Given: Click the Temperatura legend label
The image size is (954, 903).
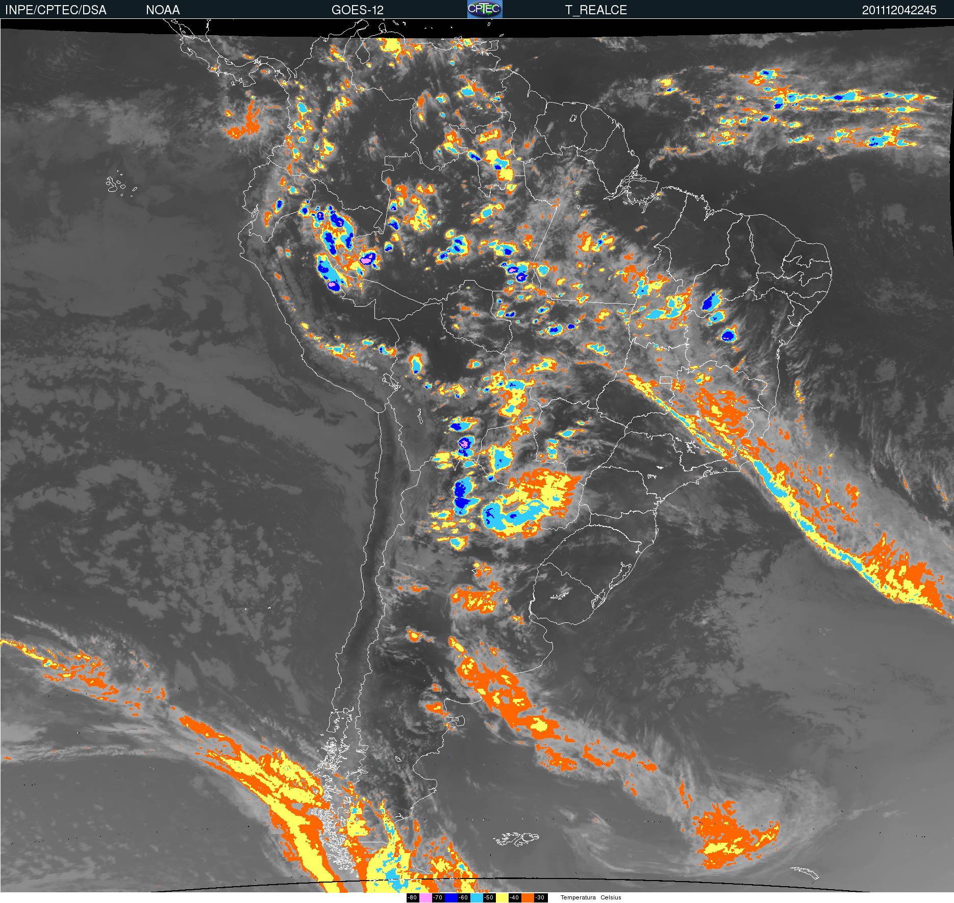Looking at the screenshot, I should pyautogui.click(x=578, y=897).
